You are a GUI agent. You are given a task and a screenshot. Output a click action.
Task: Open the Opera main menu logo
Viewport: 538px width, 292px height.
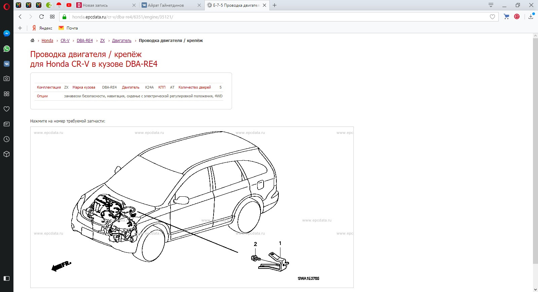point(6,6)
